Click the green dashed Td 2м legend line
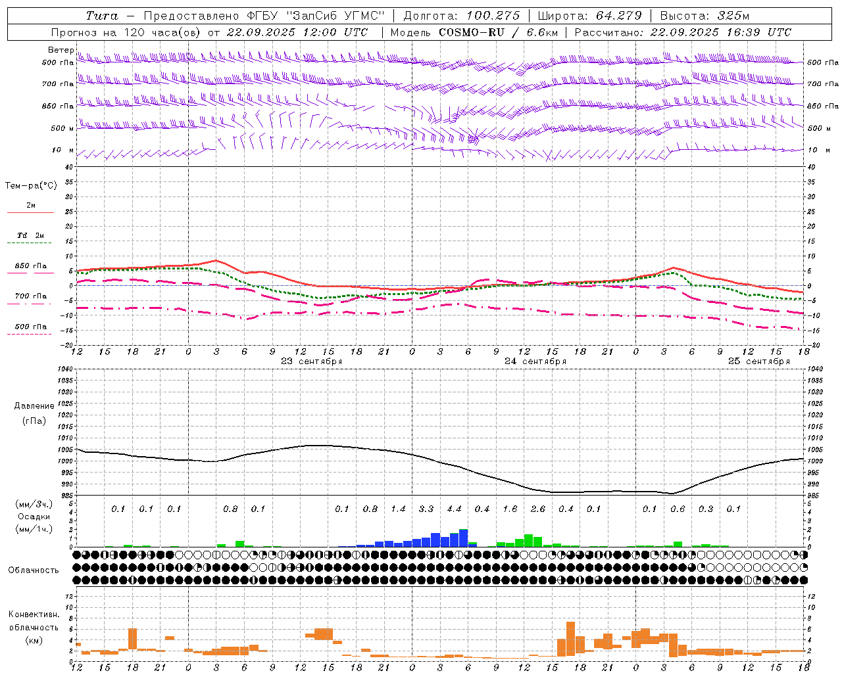This screenshot has height=673, width=842. point(29,243)
